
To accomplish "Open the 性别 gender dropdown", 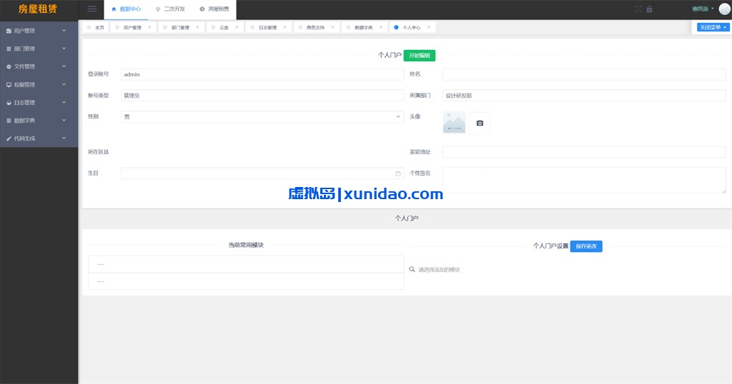I will pos(262,116).
